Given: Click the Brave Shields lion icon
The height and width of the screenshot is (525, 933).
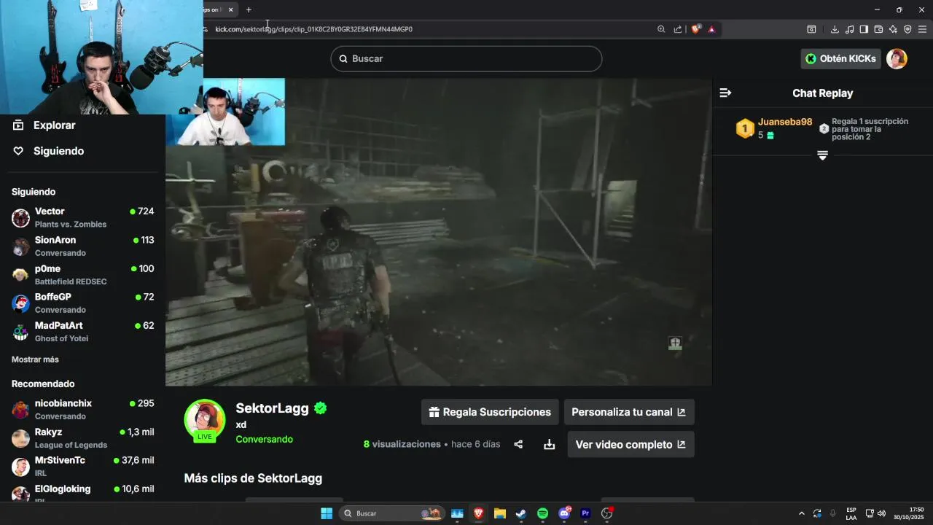Looking at the screenshot, I should pyautogui.click(x=695, y=29).
